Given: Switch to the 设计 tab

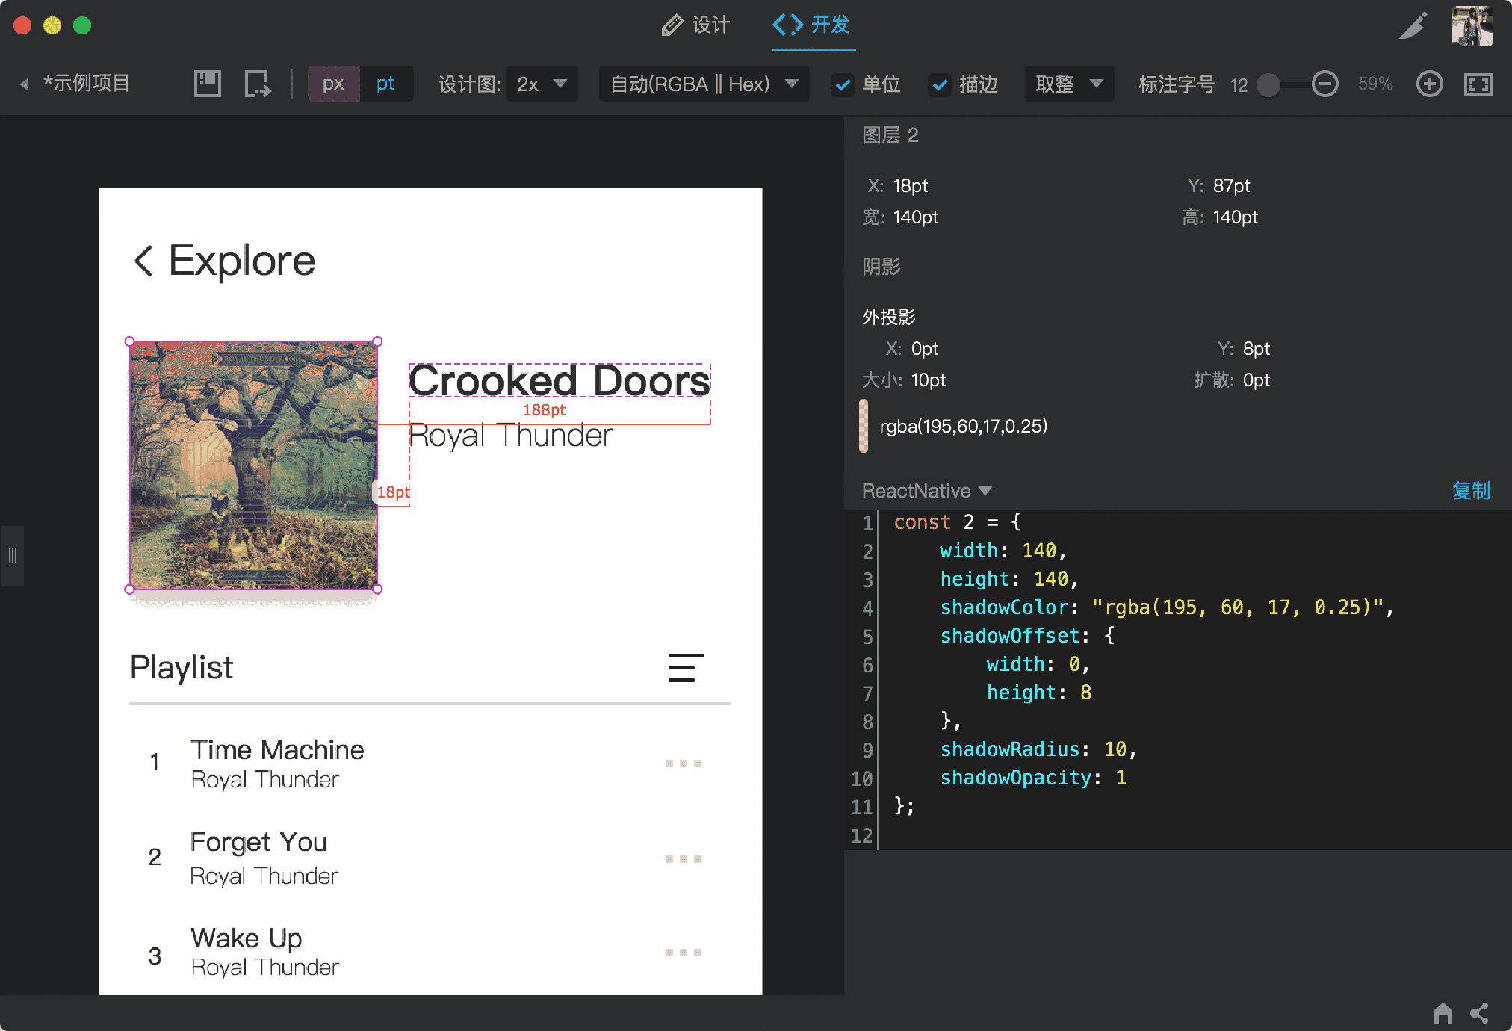Looking at the screenshot, I should point(695,25).
